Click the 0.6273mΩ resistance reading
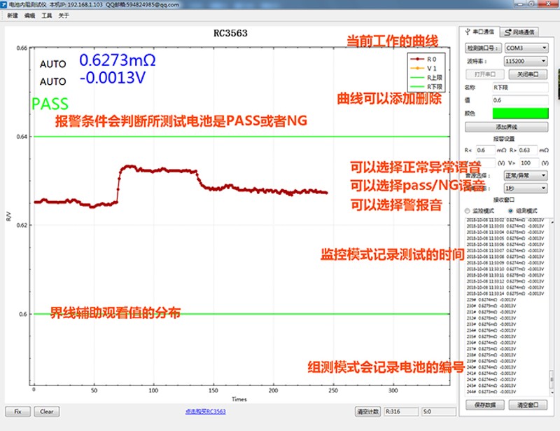The image size is (560, 431). (x=118, y=60)
